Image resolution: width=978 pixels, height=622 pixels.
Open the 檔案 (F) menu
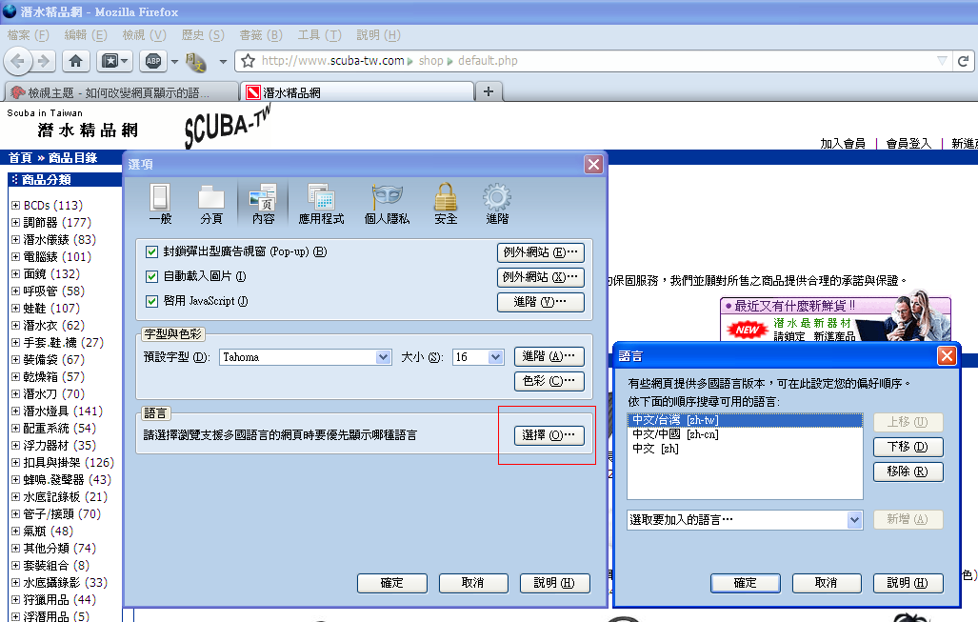click(x=28, y=35)
